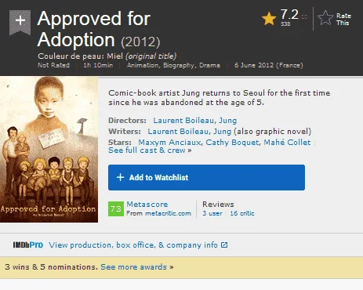View production, box office, & company info
The width and height of the screenshot is (363, 290).
click(133, 245)
